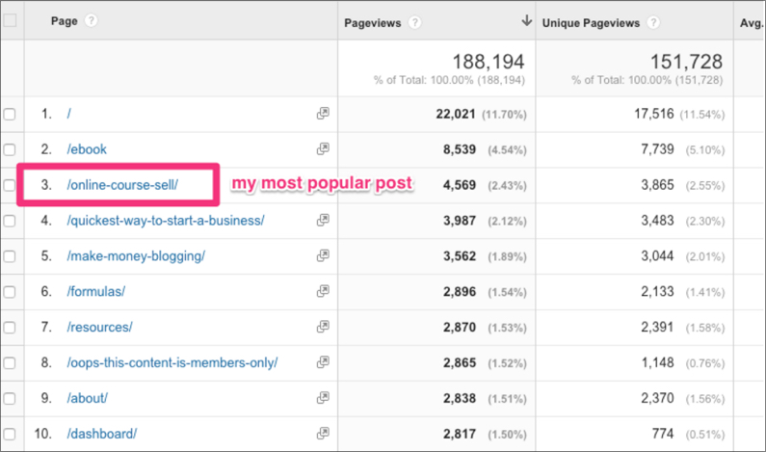Open the homepage "/" row in new window icon
The image size is (766, 452).
[x=323, y=114]
